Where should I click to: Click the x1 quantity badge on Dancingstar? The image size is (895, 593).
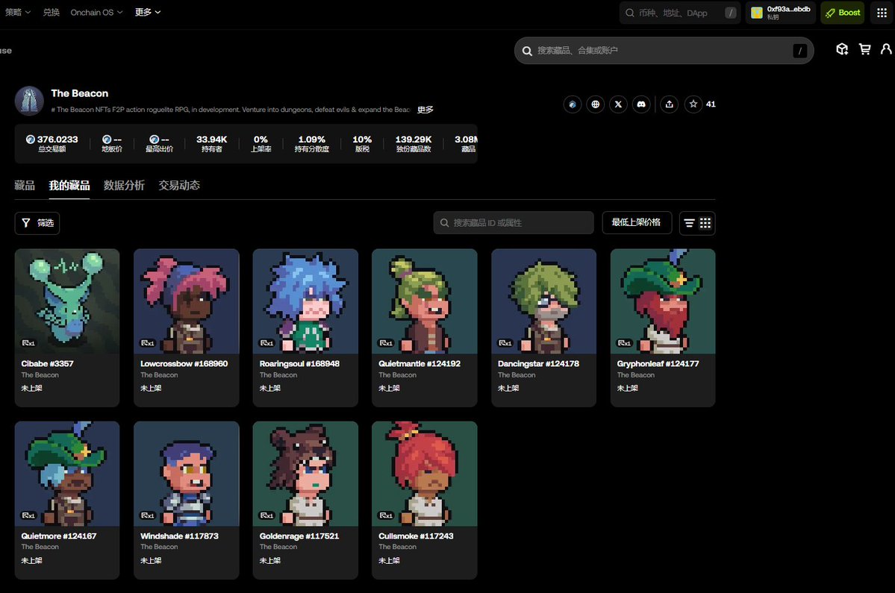(505, 342)
